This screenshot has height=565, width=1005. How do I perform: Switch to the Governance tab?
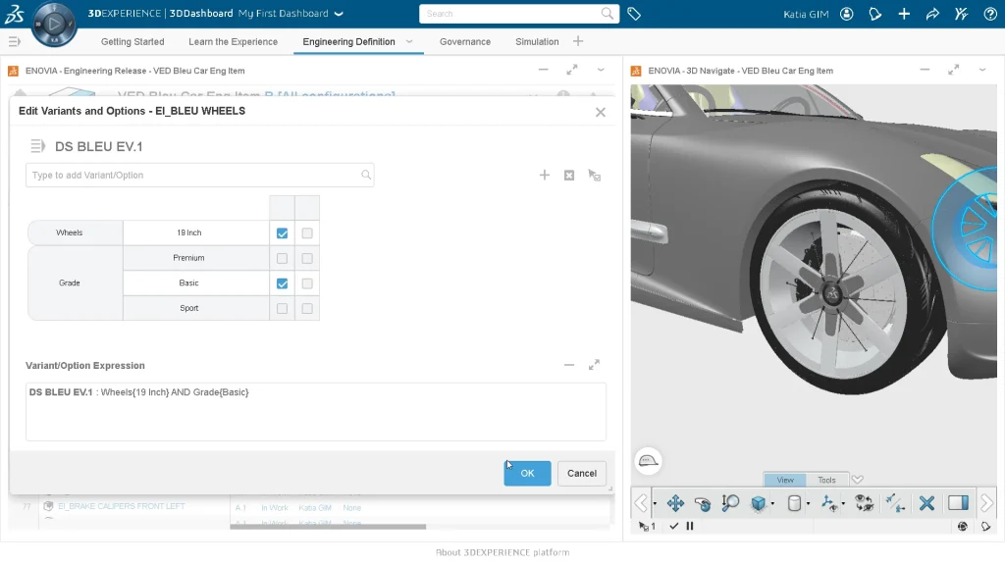[x=464, y=42]
